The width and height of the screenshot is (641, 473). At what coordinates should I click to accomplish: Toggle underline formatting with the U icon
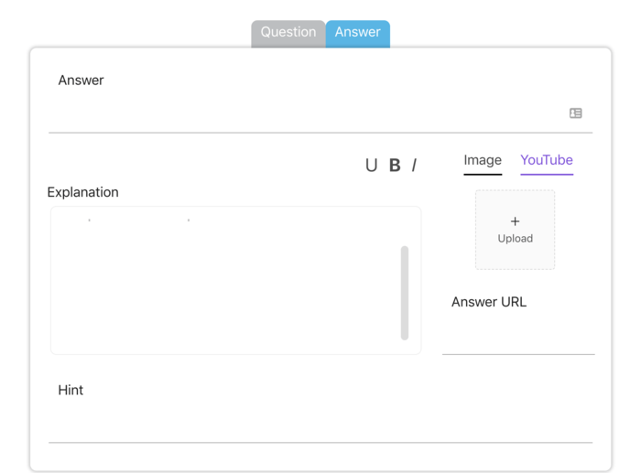[371, 166]
